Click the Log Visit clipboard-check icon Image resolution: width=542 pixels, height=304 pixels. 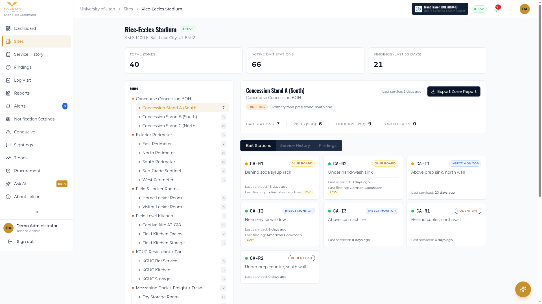point(8,80)
